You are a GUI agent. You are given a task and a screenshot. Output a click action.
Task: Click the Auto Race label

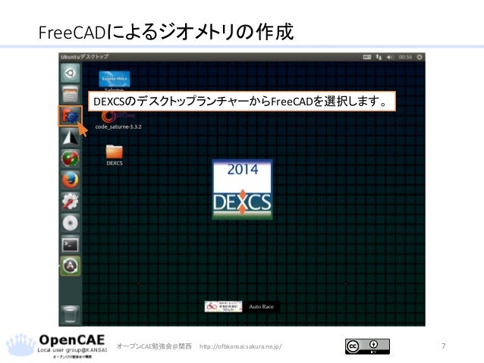tap(262, 307)
